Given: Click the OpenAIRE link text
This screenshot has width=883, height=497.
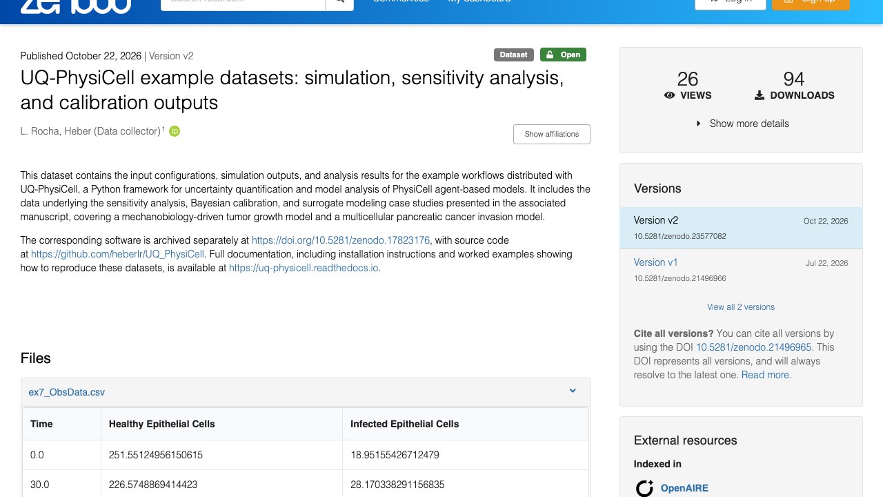Looking at the screenshot, I should pos(684,488).
